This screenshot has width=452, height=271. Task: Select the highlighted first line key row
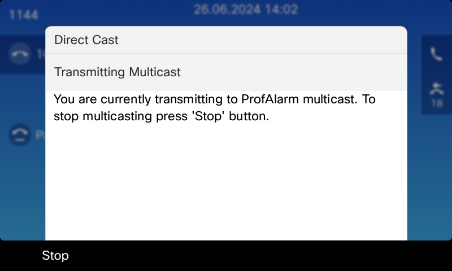click(x=23, y=54)
